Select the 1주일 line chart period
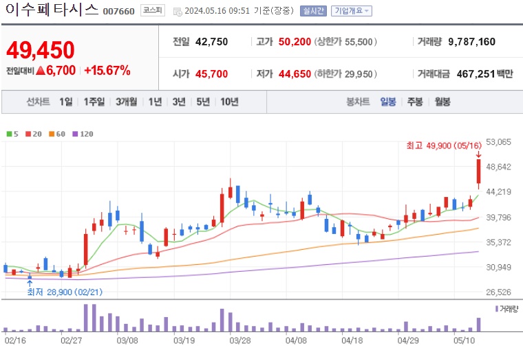Image resolution: width=523 pixels, height=350 pixels. coord(94,102)
